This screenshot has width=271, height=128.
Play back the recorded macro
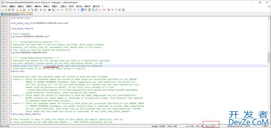click(116, 10)
